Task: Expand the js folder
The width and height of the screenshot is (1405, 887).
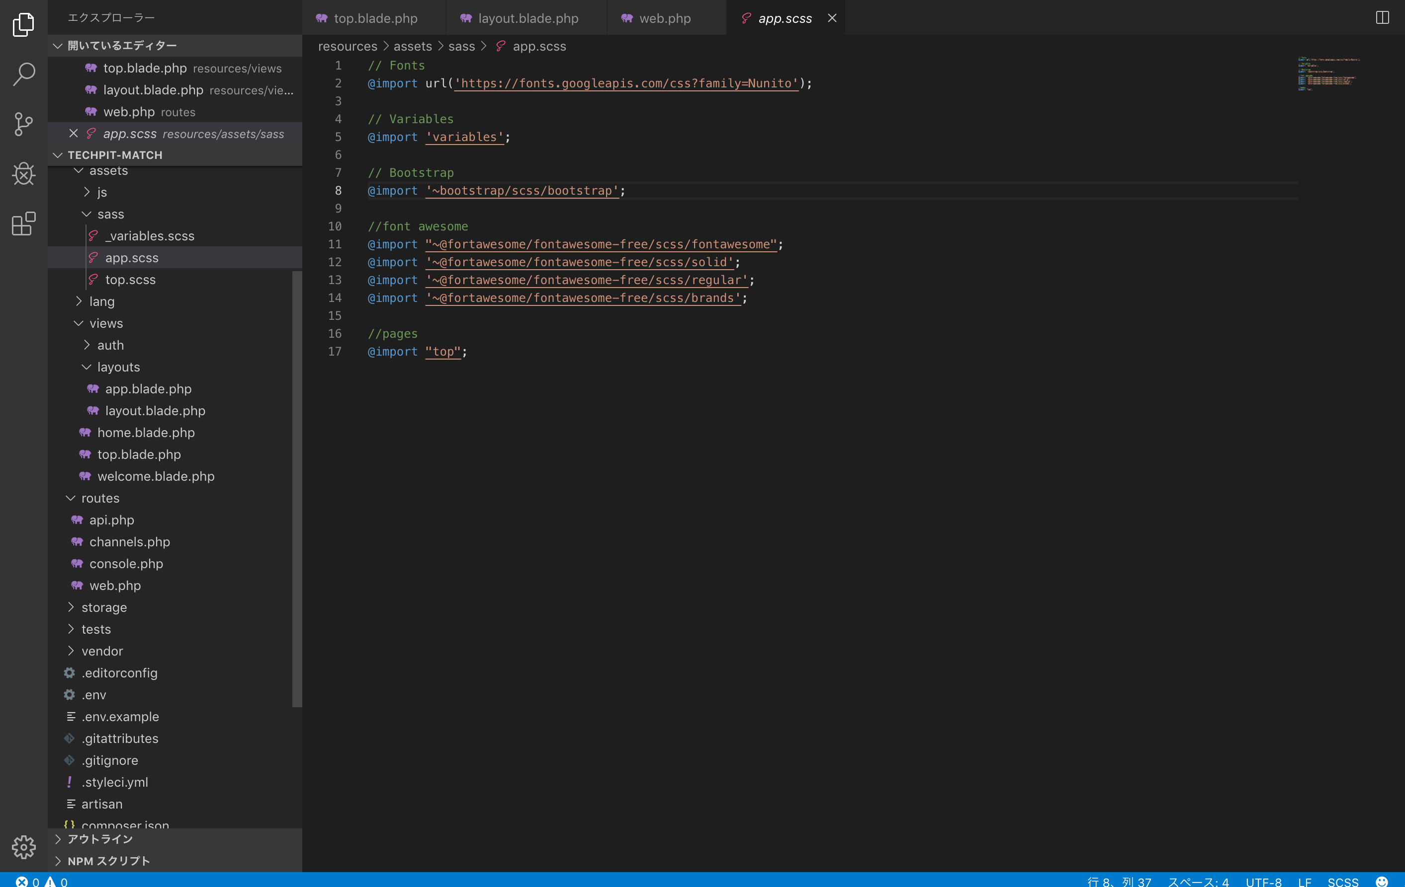Action: pos(175,192)
